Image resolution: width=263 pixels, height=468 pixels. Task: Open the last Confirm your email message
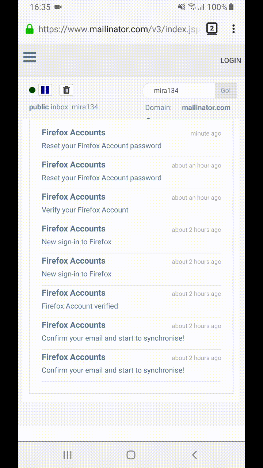[x=131, y=363]
